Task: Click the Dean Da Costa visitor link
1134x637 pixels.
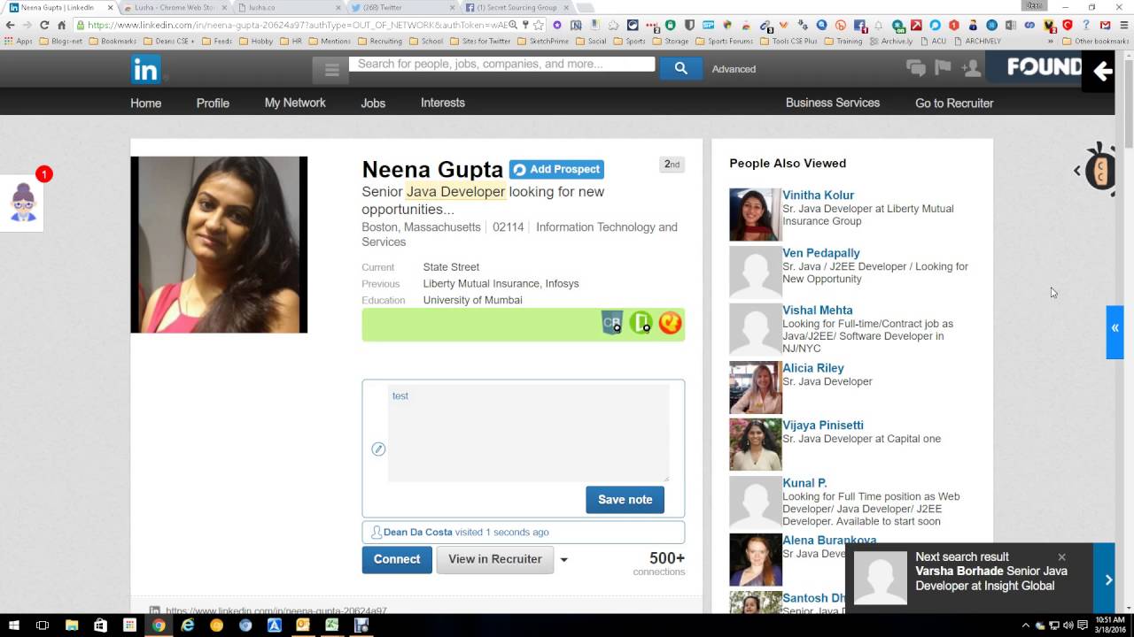Action: click(x=418, y=533)
